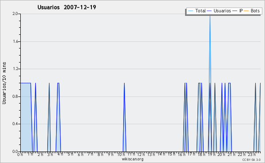Screen dimensions: 265x163
Task: Select the Total legend entry
Action: 197,11
